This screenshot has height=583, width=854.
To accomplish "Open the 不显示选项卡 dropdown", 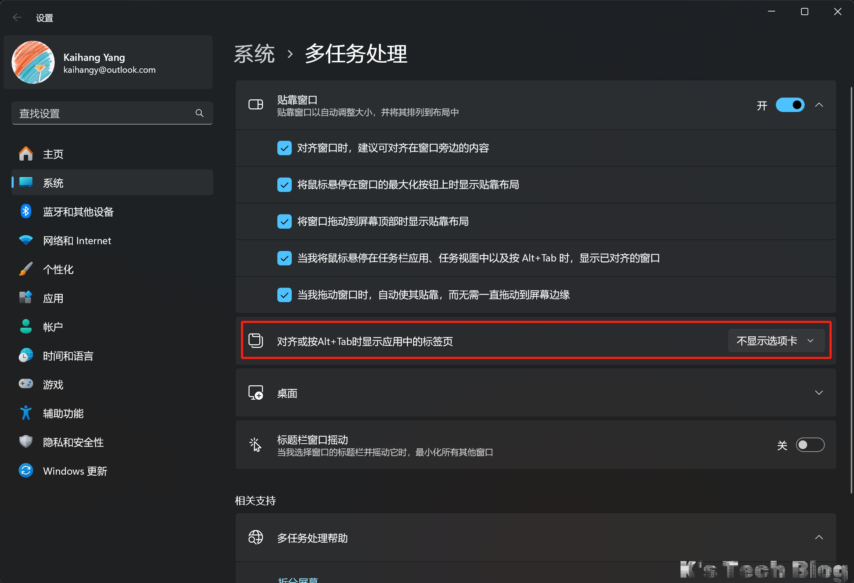I will pyautogui.click(x=776, y=341).
